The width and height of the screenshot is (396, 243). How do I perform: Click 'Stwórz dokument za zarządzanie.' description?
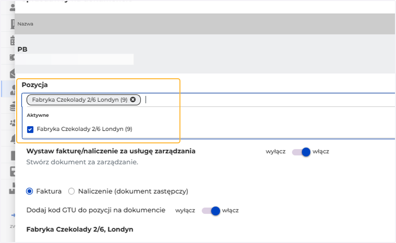[x=82, y=162]
